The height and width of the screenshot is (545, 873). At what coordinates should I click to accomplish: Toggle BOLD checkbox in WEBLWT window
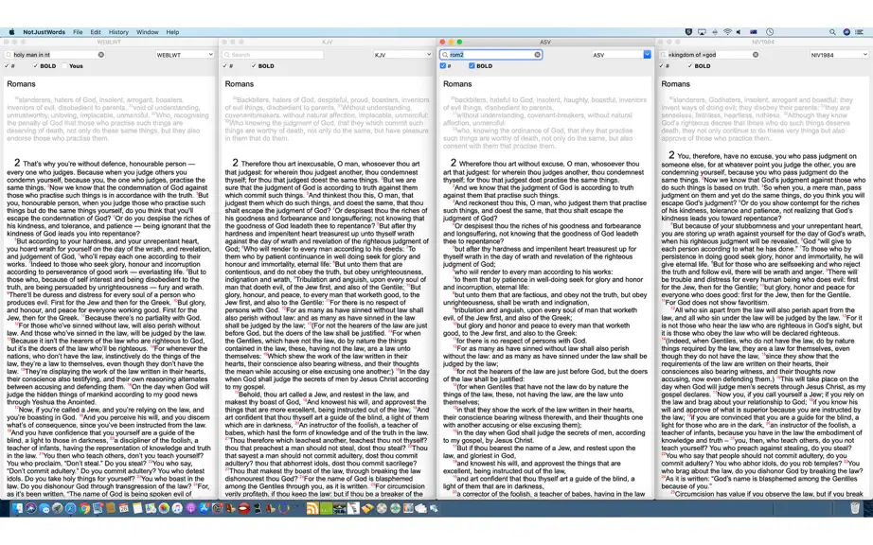(35, 66)
